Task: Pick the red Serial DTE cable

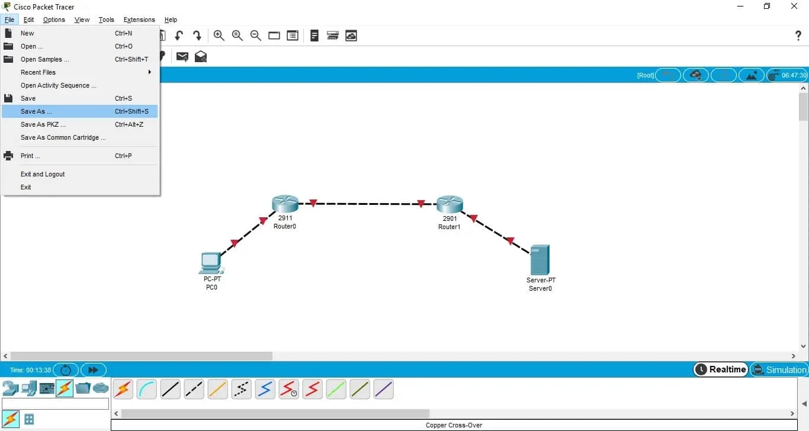Action: coord(312,389)
